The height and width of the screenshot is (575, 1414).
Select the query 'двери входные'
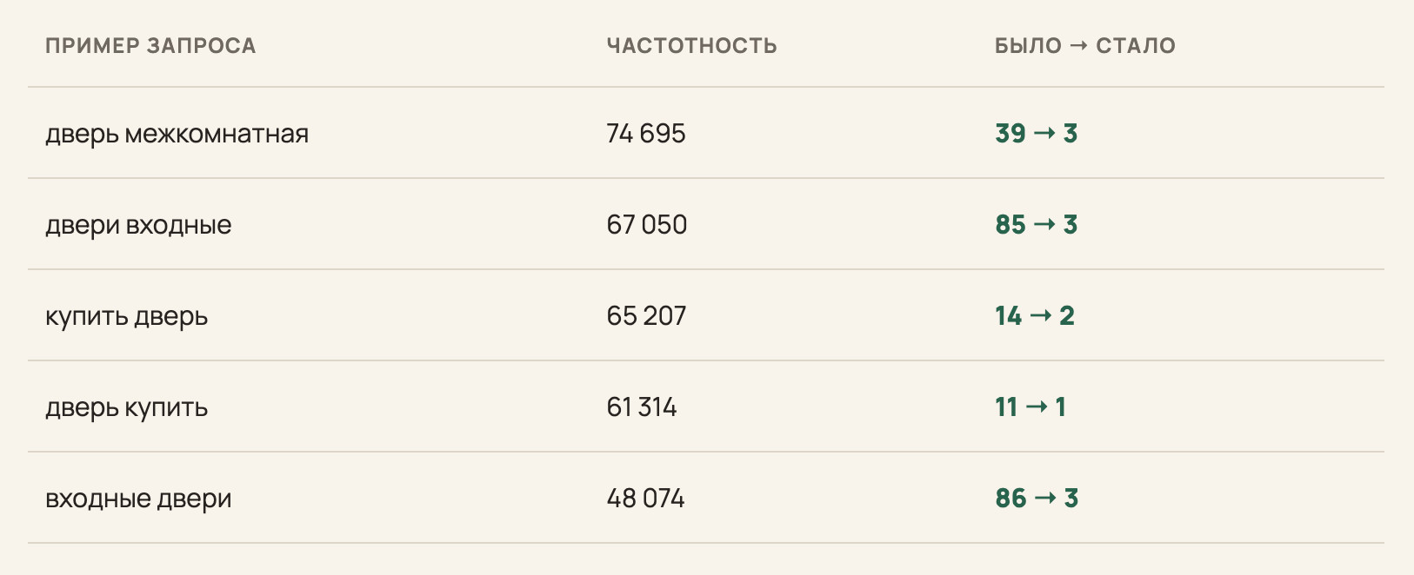138,226
